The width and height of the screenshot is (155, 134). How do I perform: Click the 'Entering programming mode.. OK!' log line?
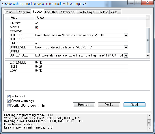click(28, 115)
